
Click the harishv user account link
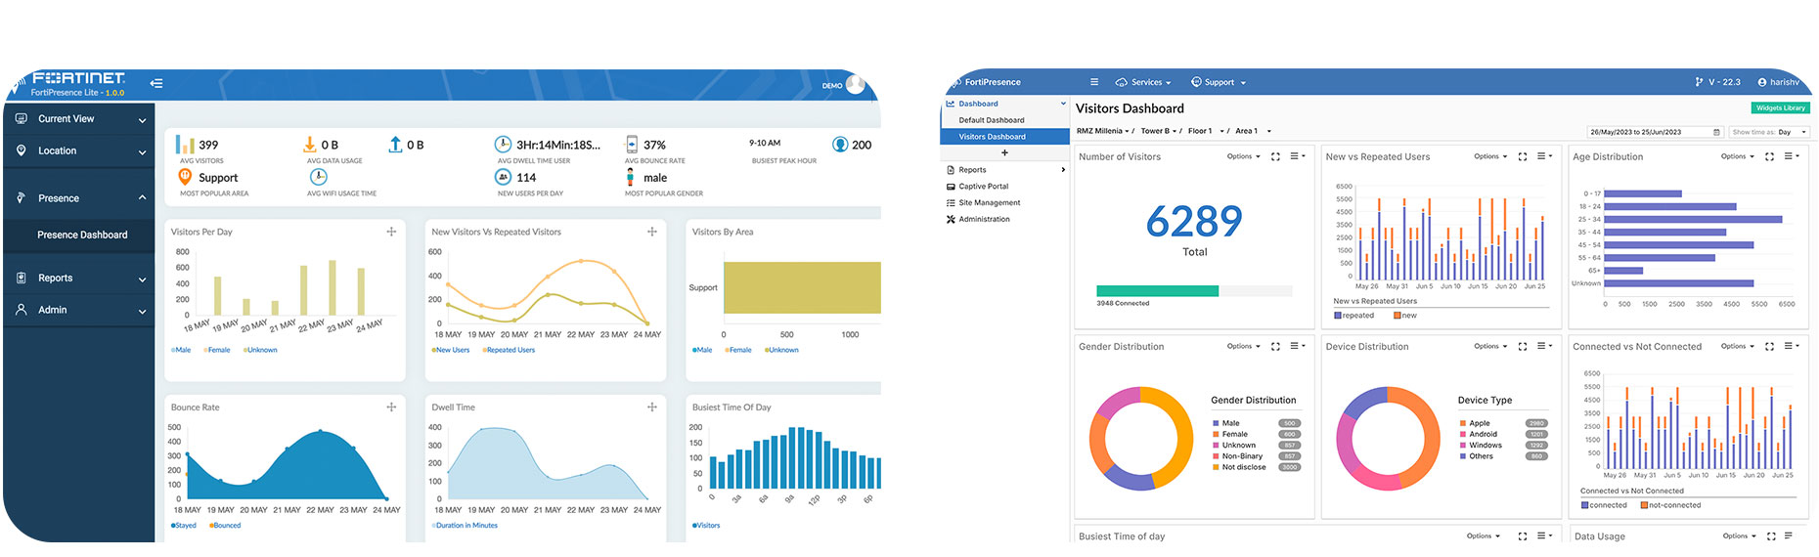click(1779, 82)
